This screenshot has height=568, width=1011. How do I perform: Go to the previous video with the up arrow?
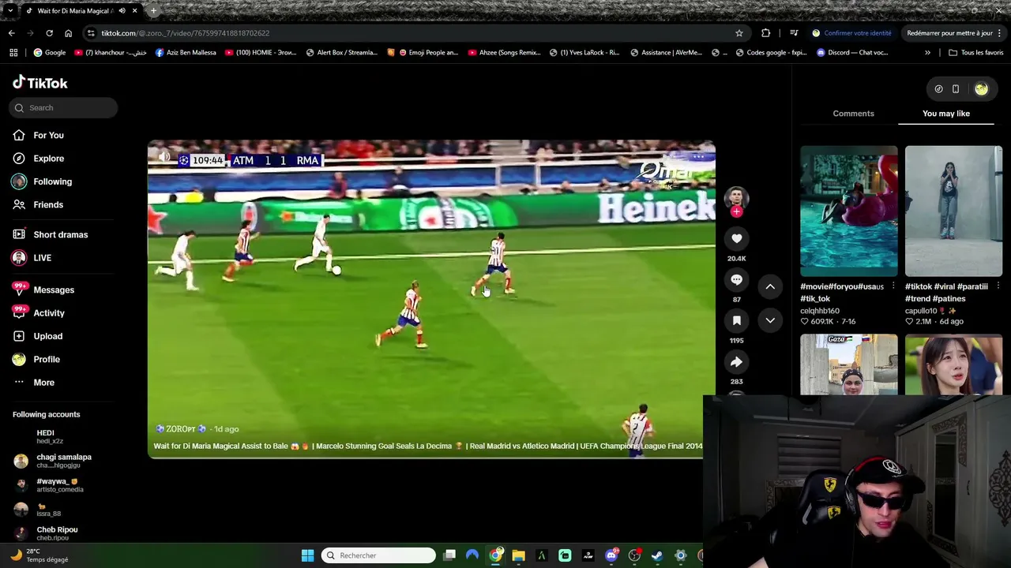770,286
